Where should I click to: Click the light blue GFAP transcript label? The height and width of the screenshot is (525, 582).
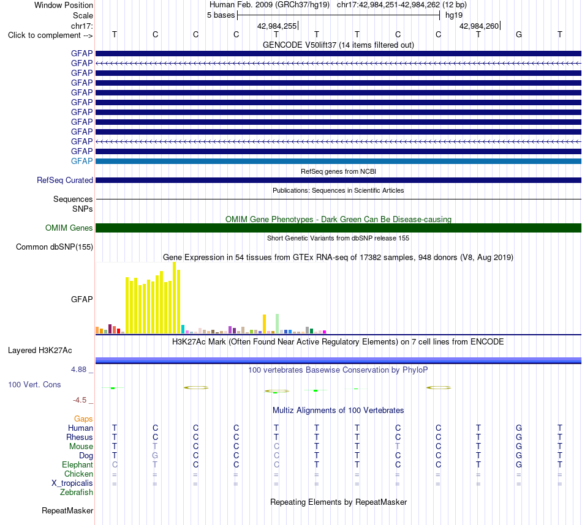pyautogui.click(x=81, y=162)
